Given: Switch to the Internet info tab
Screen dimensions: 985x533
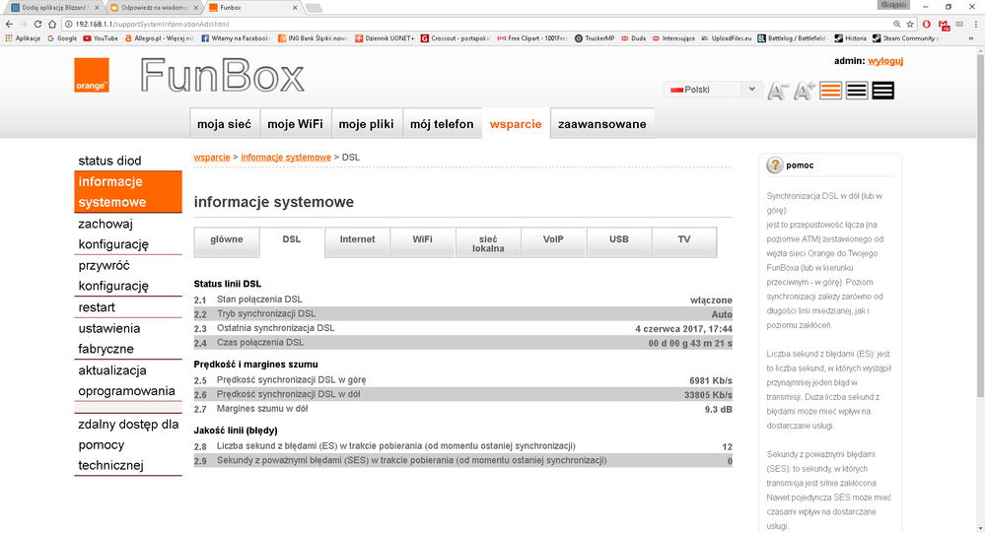Looking at the screenshot, I should [358, 242].
